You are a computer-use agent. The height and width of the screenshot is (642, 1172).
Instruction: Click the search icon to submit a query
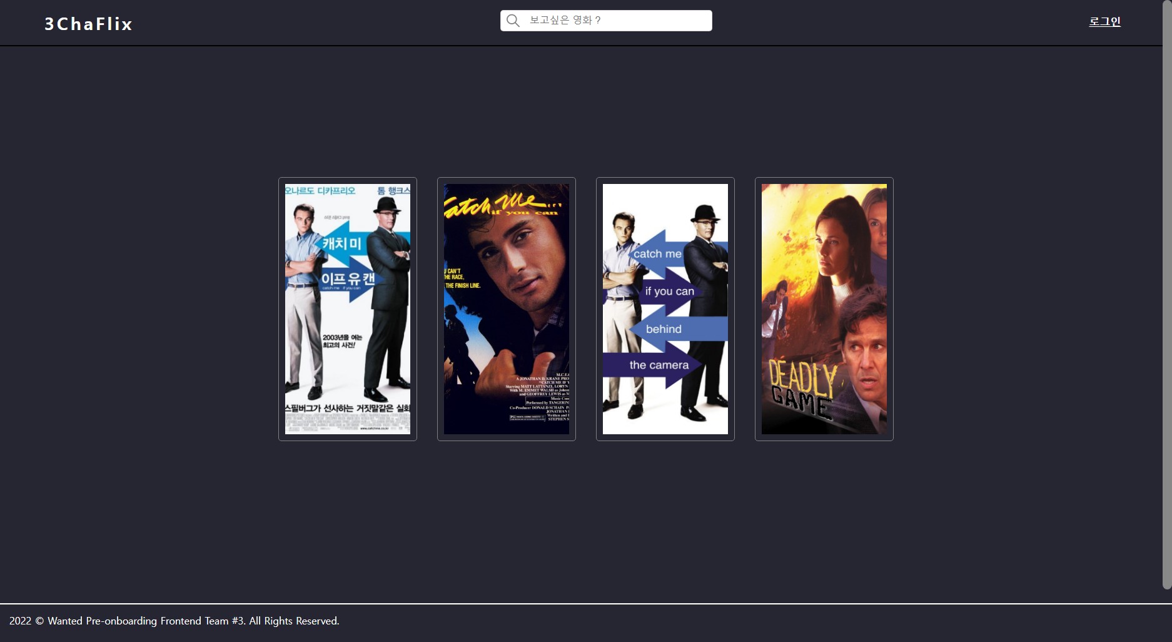pos(513,20)
